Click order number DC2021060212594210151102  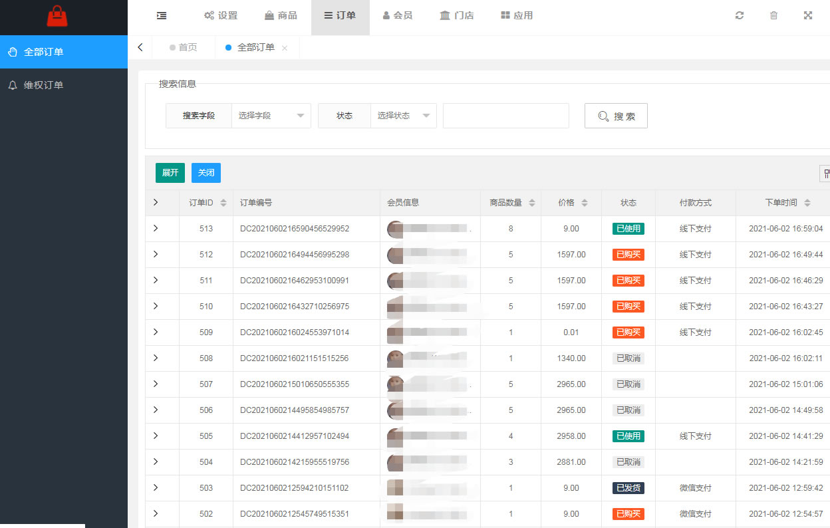[x=295, y=488]
